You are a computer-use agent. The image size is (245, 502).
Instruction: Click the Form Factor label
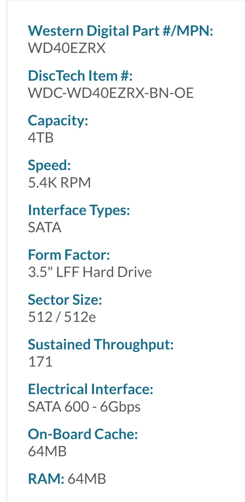pos(69,255)
